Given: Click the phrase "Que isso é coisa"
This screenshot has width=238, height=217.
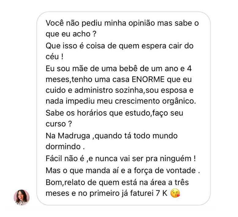Looking at the screenshot, I should point(73,46).
